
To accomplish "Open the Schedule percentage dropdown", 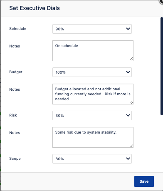I will 92,29.
